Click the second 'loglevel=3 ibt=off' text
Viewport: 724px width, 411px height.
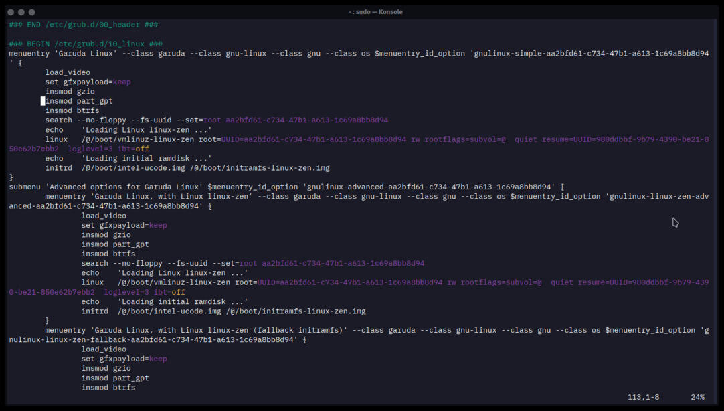click(x=144, y=293)
